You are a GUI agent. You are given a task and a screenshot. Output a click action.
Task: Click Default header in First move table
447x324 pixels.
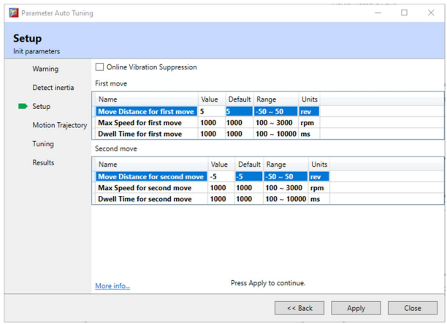240,99
